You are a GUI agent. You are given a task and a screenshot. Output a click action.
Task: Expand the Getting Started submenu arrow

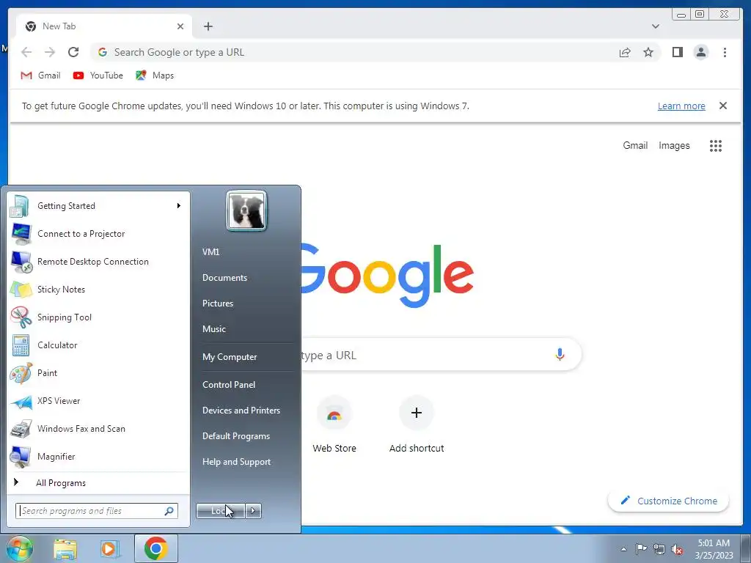pyautogui.click(x=179, y=206)
